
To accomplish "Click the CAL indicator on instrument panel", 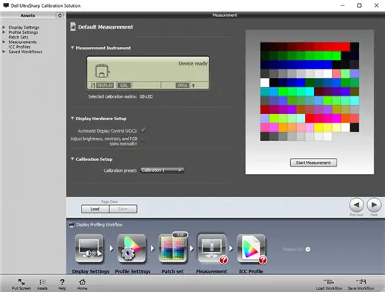I will [x=124, y=86].
